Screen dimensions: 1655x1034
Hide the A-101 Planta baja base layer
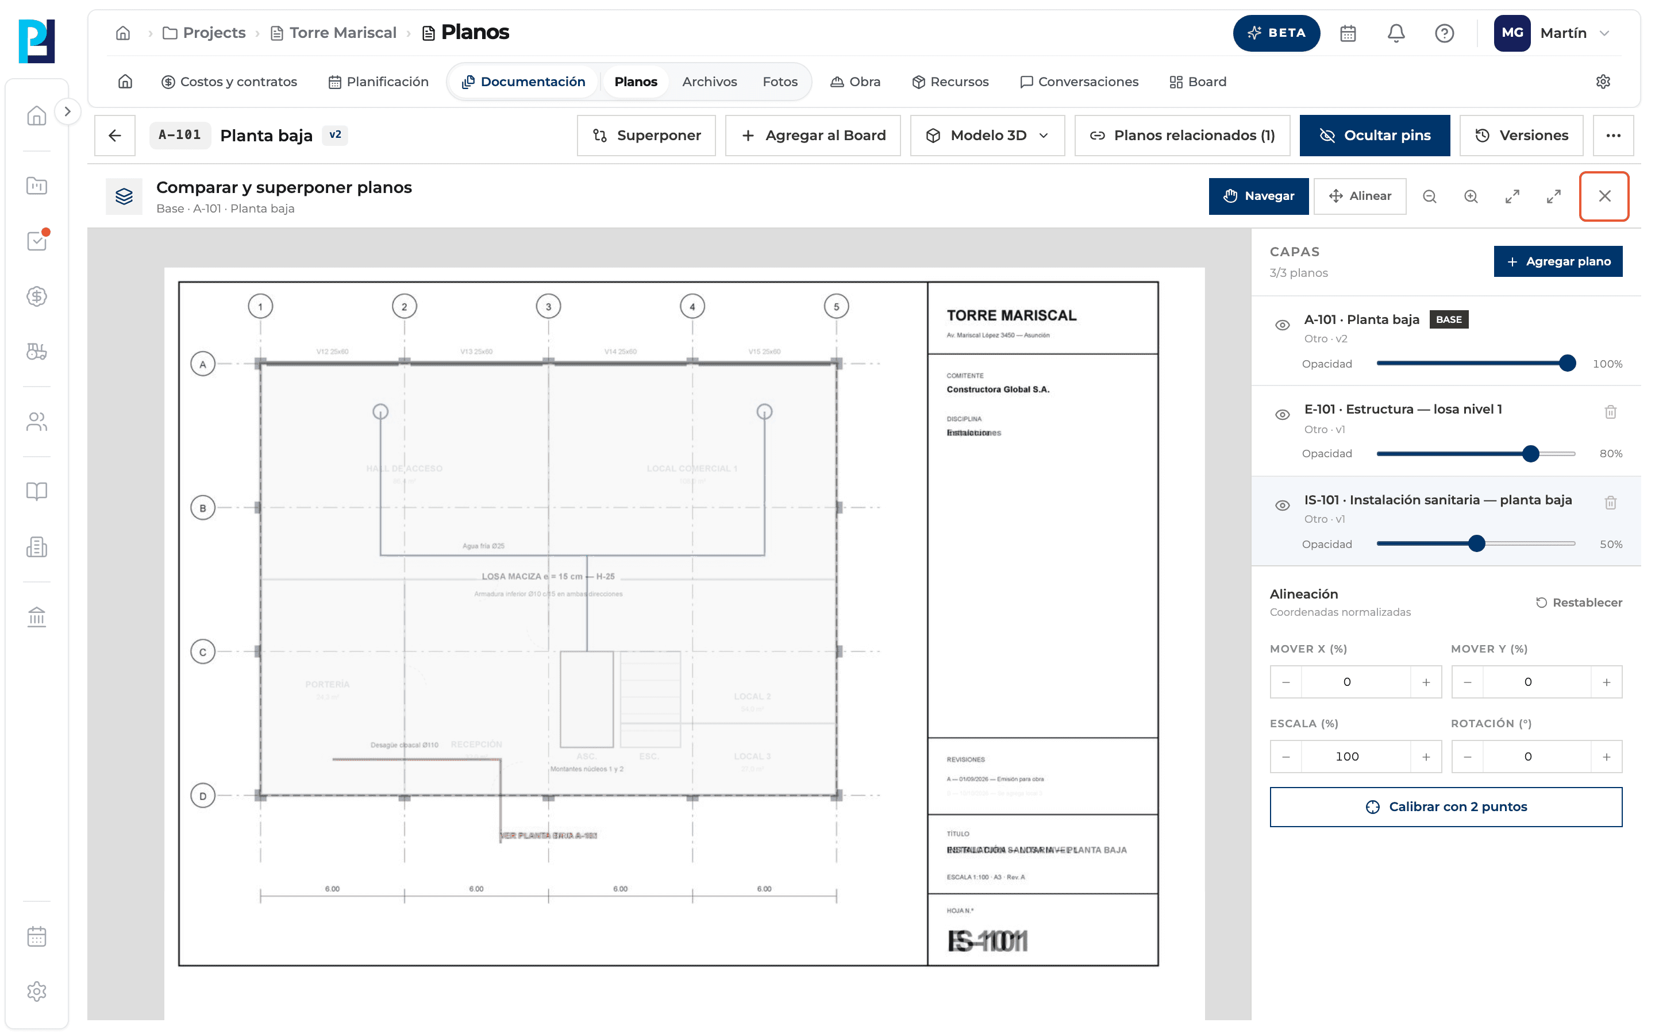pyautogui.click(x=1282, y=325)
